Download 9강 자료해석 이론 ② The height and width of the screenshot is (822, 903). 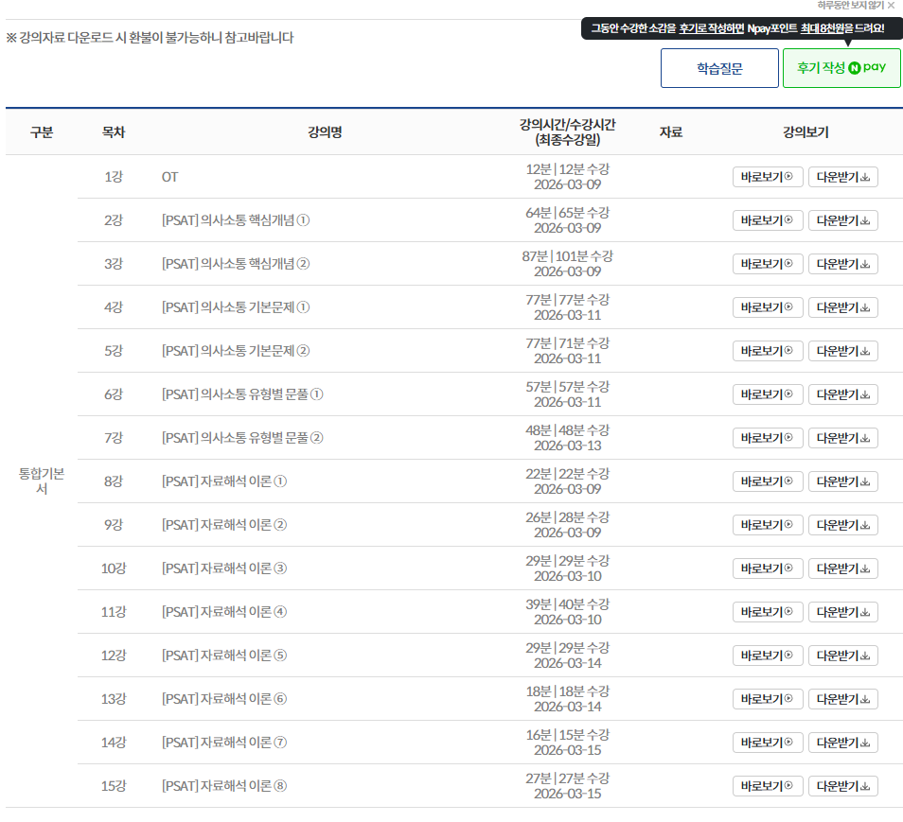point(842,525)
